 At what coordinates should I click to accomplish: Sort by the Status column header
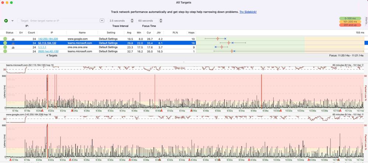[x=10, y=33]
